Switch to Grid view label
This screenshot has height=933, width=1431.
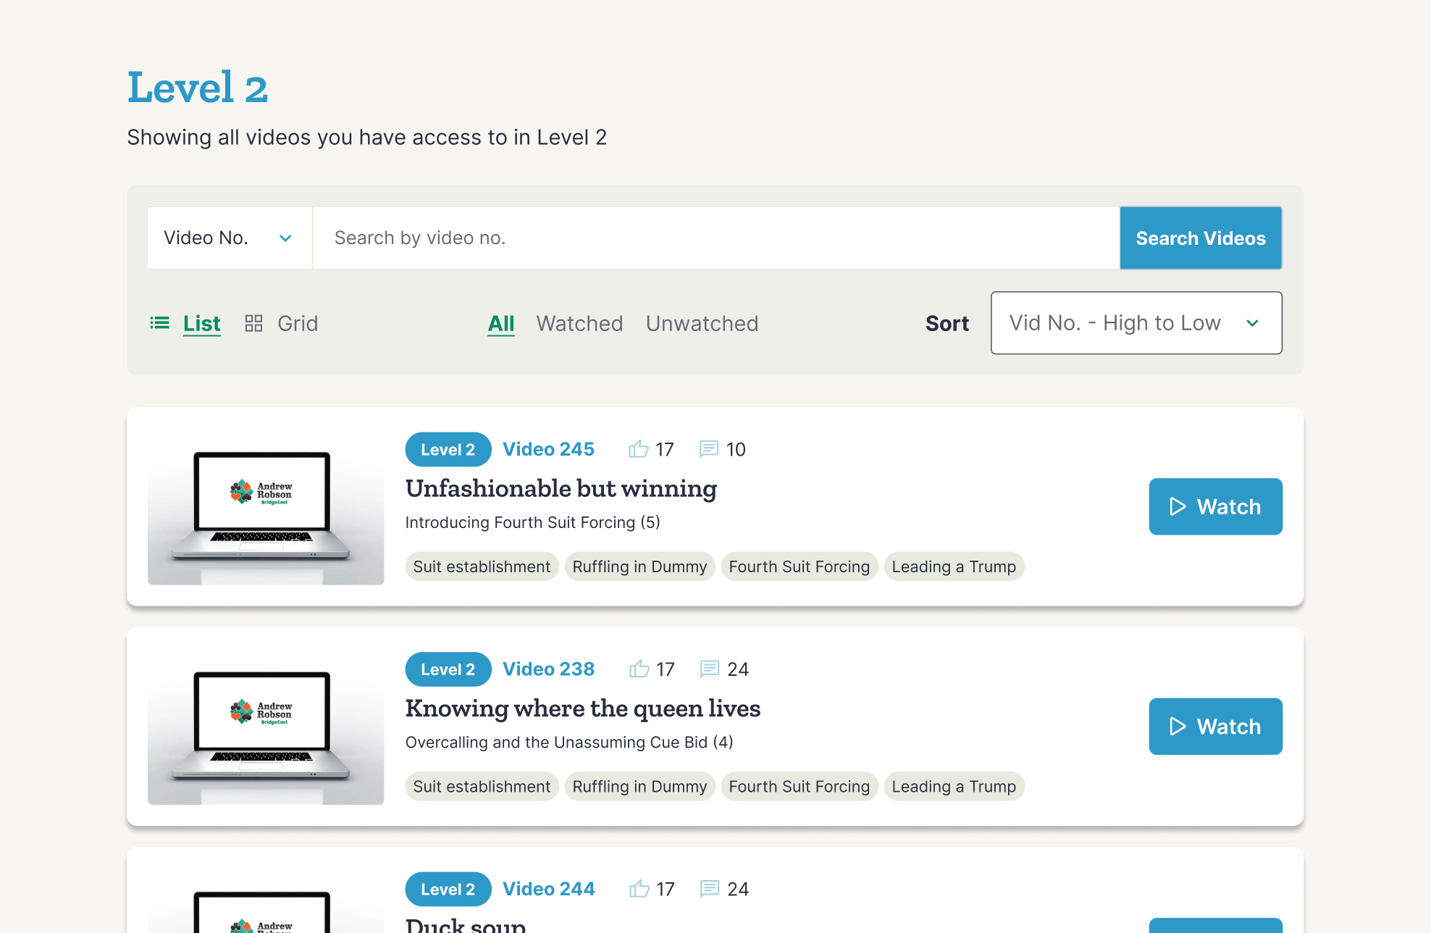coord(298,323)
